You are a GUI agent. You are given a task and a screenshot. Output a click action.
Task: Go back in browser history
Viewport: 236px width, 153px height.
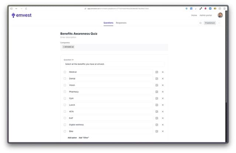pos(16,8)
